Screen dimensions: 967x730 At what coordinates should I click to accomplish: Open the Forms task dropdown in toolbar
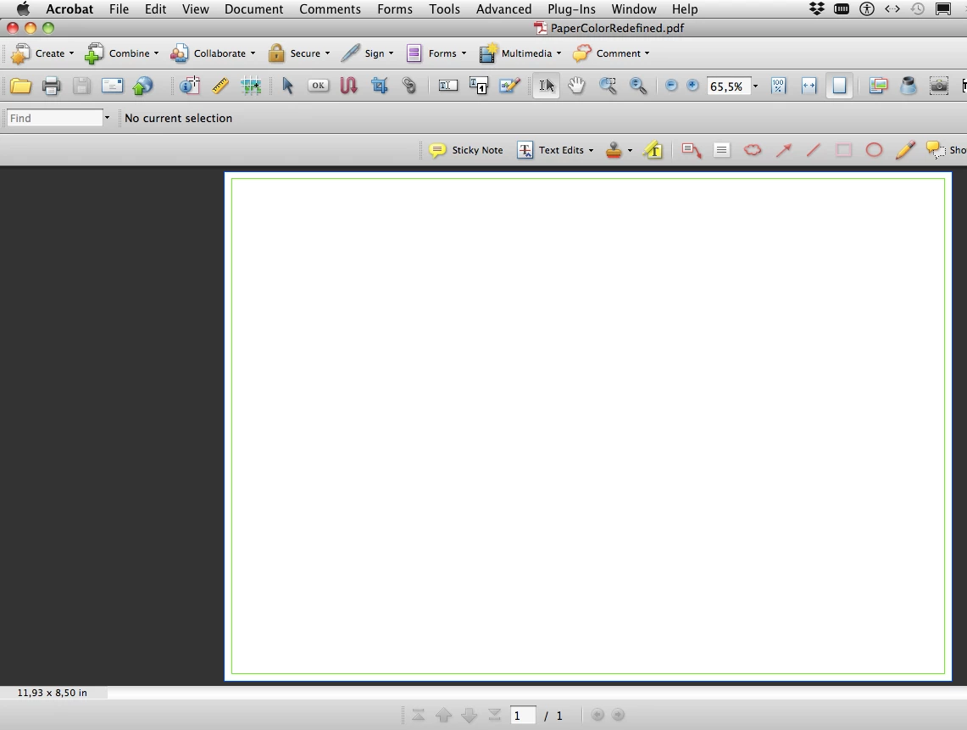[436, 53]
